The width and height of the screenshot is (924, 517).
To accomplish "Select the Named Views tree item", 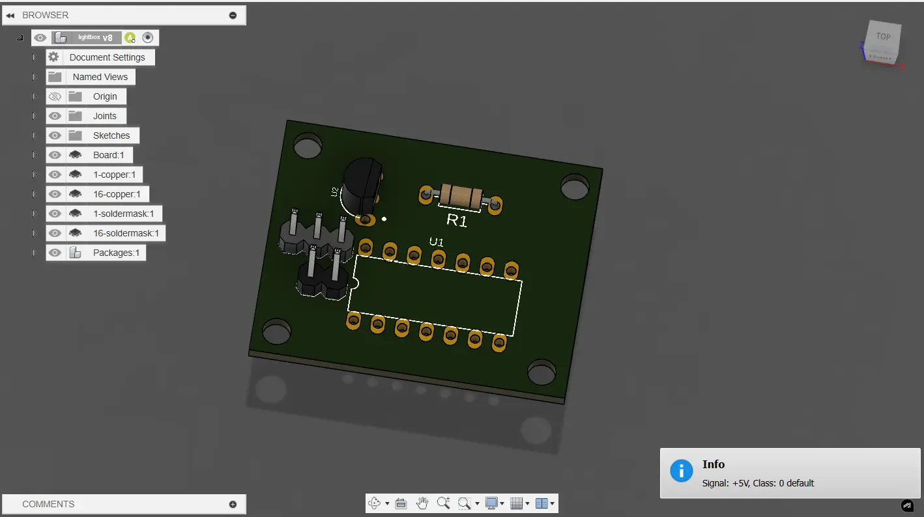I will pyautogui.click(x=100, y=77).
